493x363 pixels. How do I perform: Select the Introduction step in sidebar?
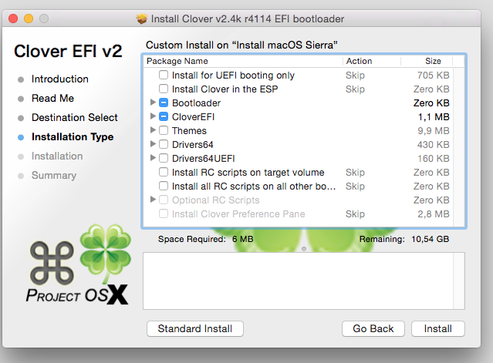(59, 79)
